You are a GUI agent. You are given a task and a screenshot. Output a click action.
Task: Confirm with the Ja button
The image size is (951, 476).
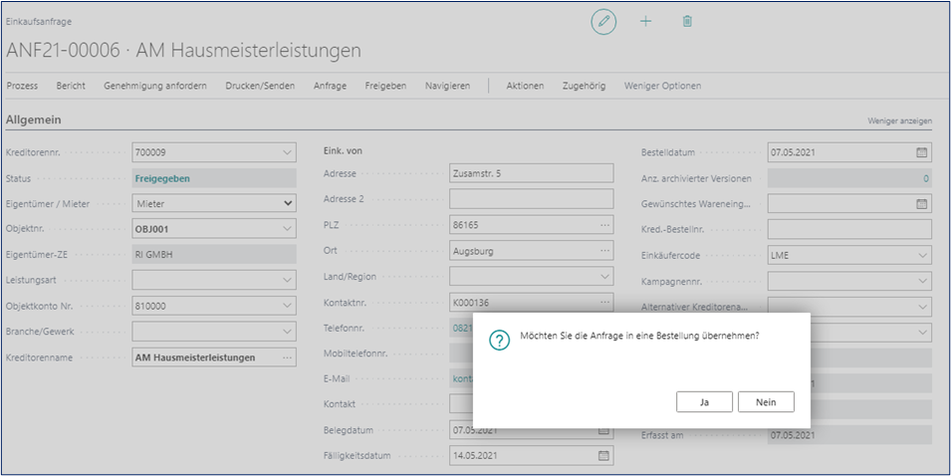[704, 402]
